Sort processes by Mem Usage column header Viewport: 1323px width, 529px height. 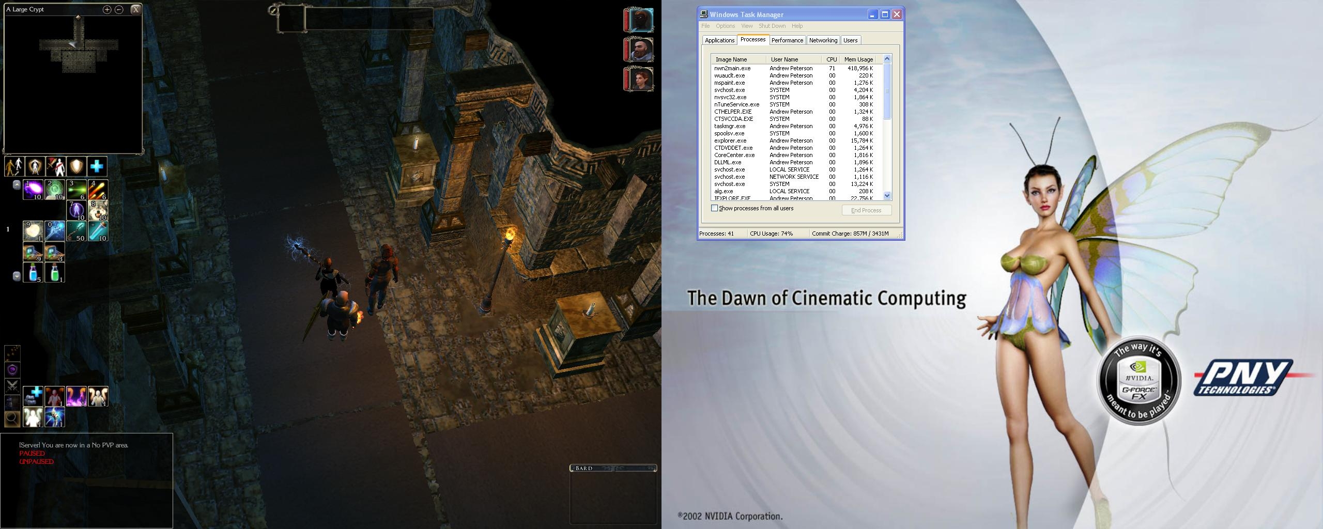858,59
